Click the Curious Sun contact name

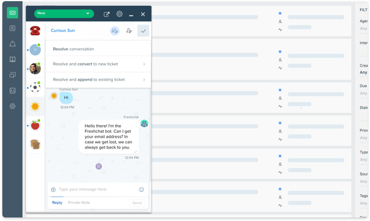[x=63, y=30]
